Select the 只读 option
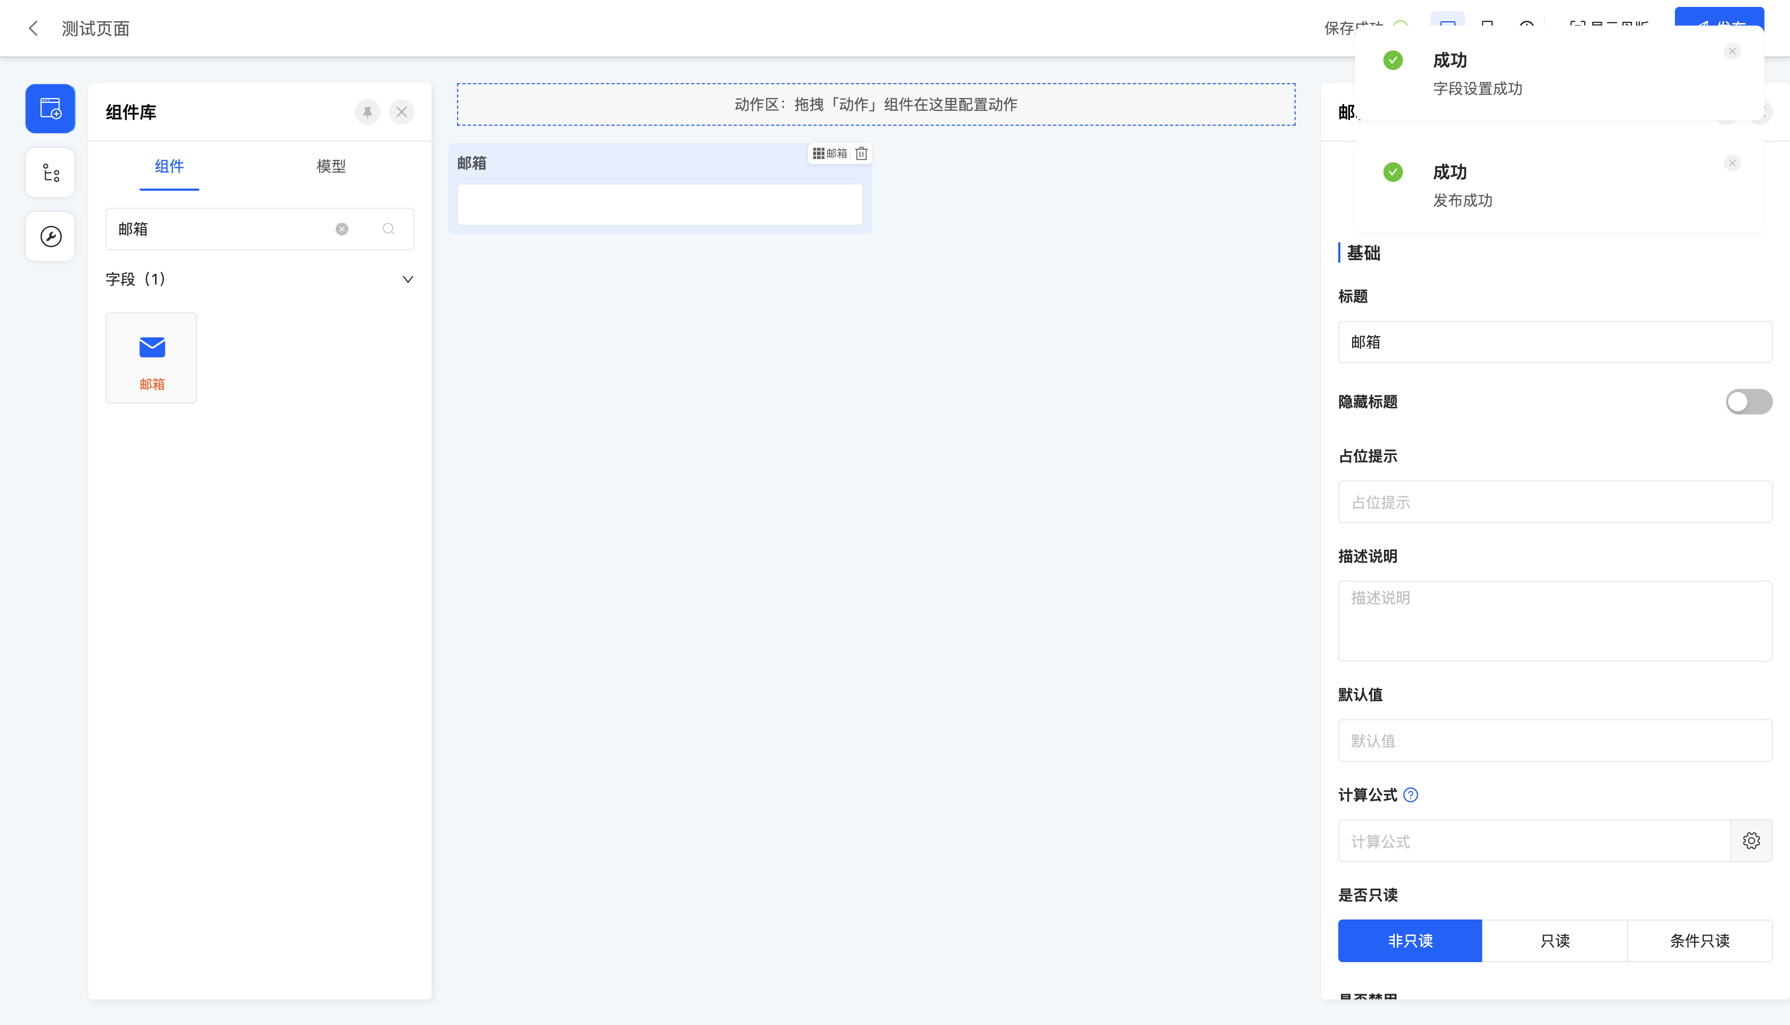 (x=1554, y=940)
